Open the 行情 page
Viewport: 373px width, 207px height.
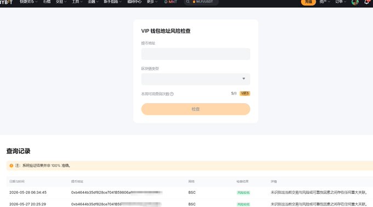coord(47,2)
